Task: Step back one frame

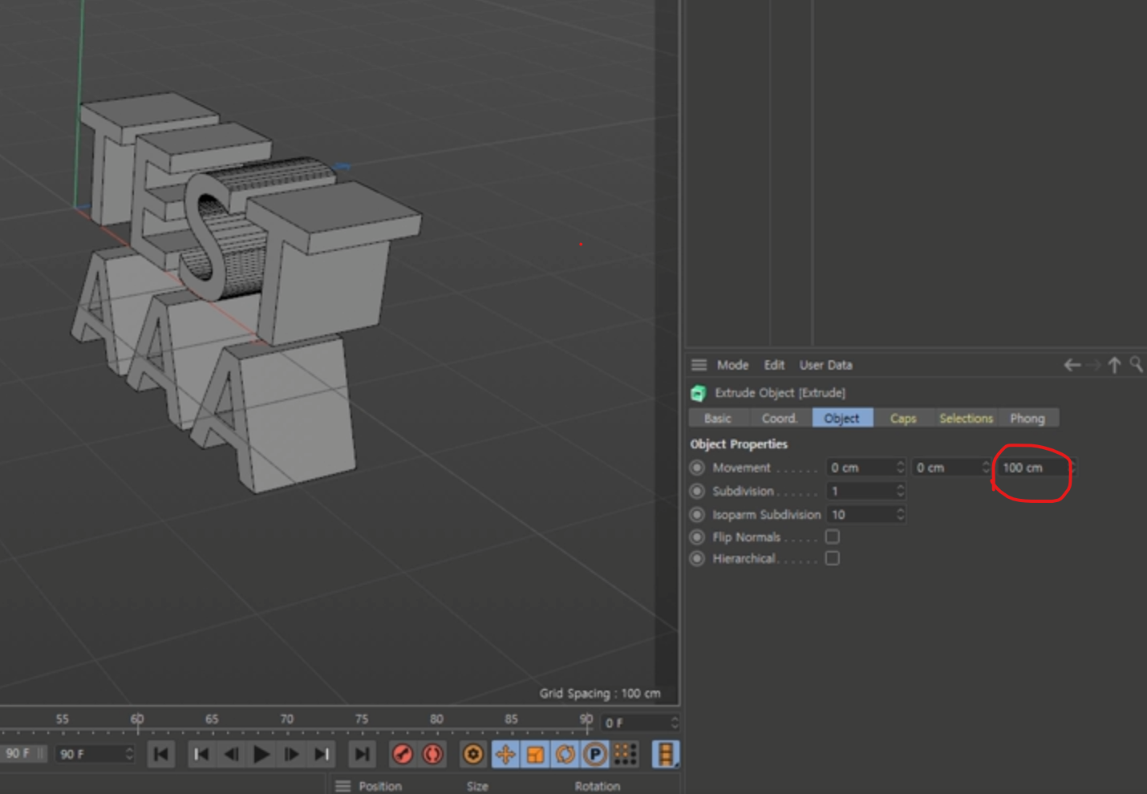Action: coord(231,754)
